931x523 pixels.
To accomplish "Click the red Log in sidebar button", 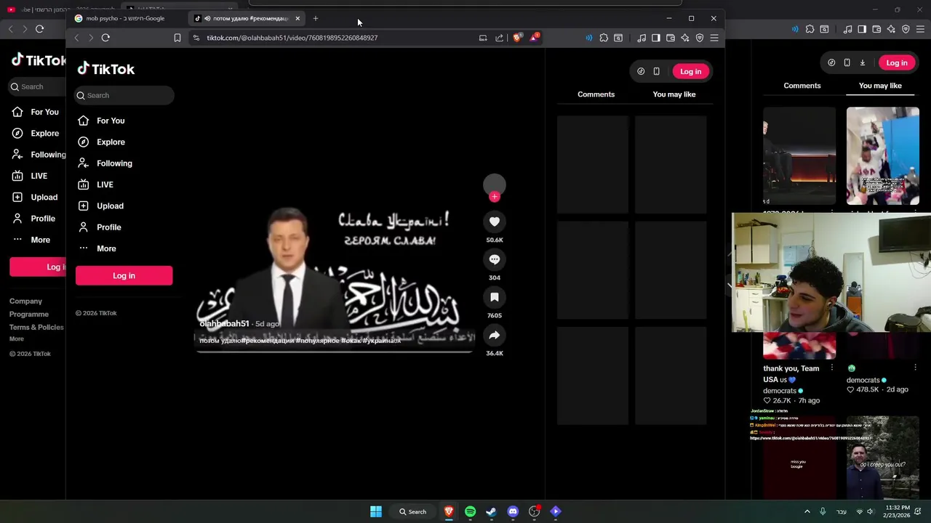I will pos(124,275).
